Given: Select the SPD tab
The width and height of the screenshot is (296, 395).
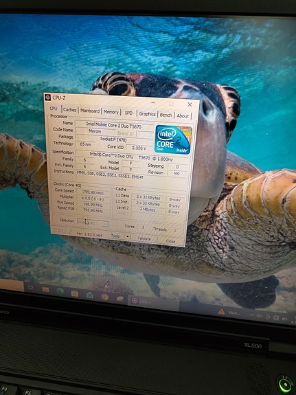Looking at the screenshot, I should 128,113.
